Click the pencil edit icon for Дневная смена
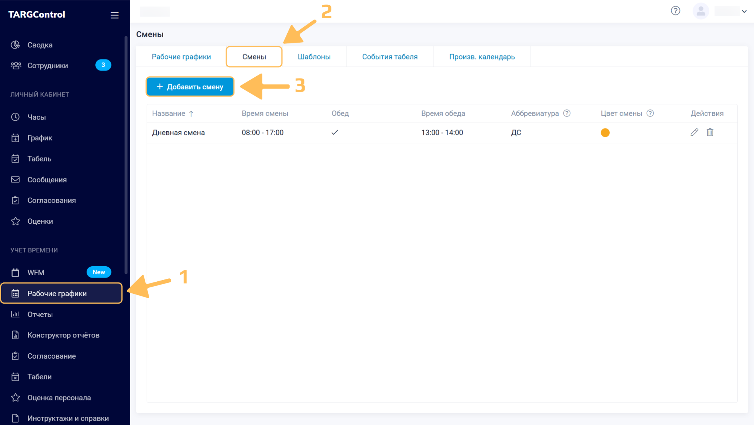754x425 pixels. [x=694, y=132]
